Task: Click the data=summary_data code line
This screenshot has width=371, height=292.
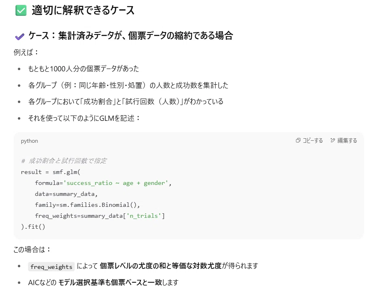Action: (66, 194)
